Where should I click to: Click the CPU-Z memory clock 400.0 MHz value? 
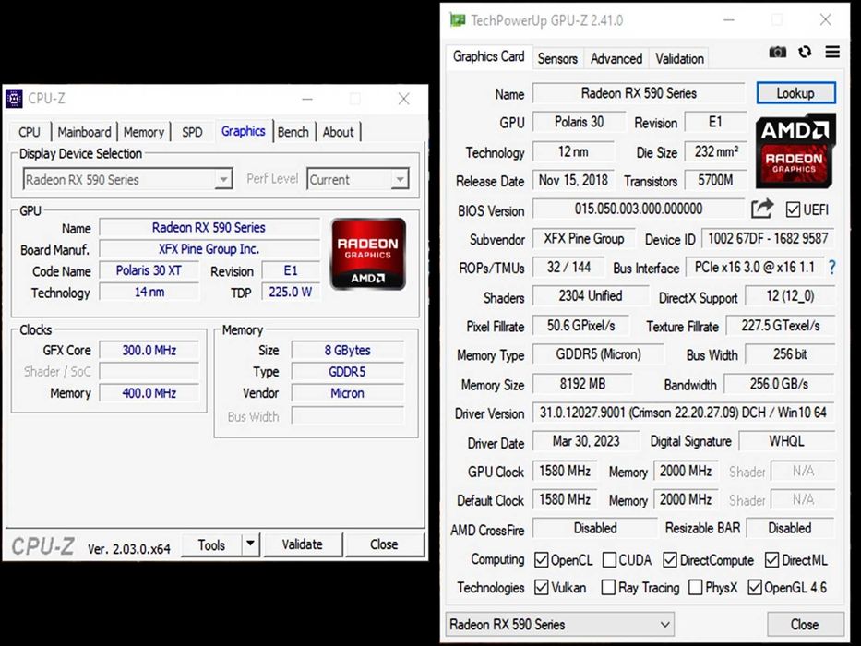[149, 393]
